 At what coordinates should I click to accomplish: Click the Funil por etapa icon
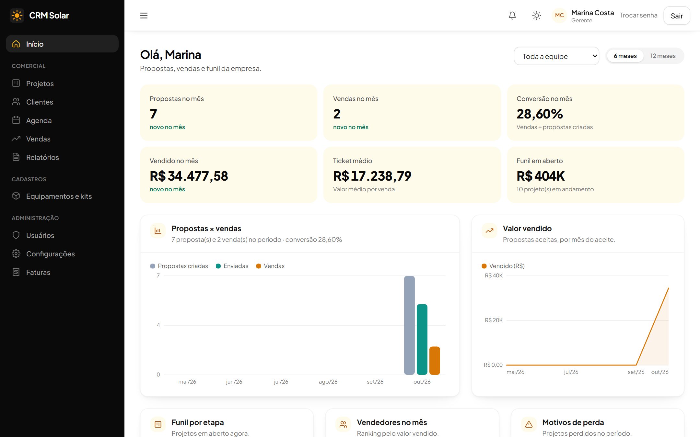click(158, 424)
